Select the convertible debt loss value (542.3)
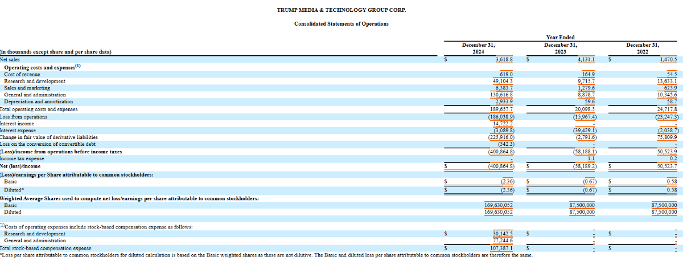Screen dimensions: 683x261 pos(506,144)
